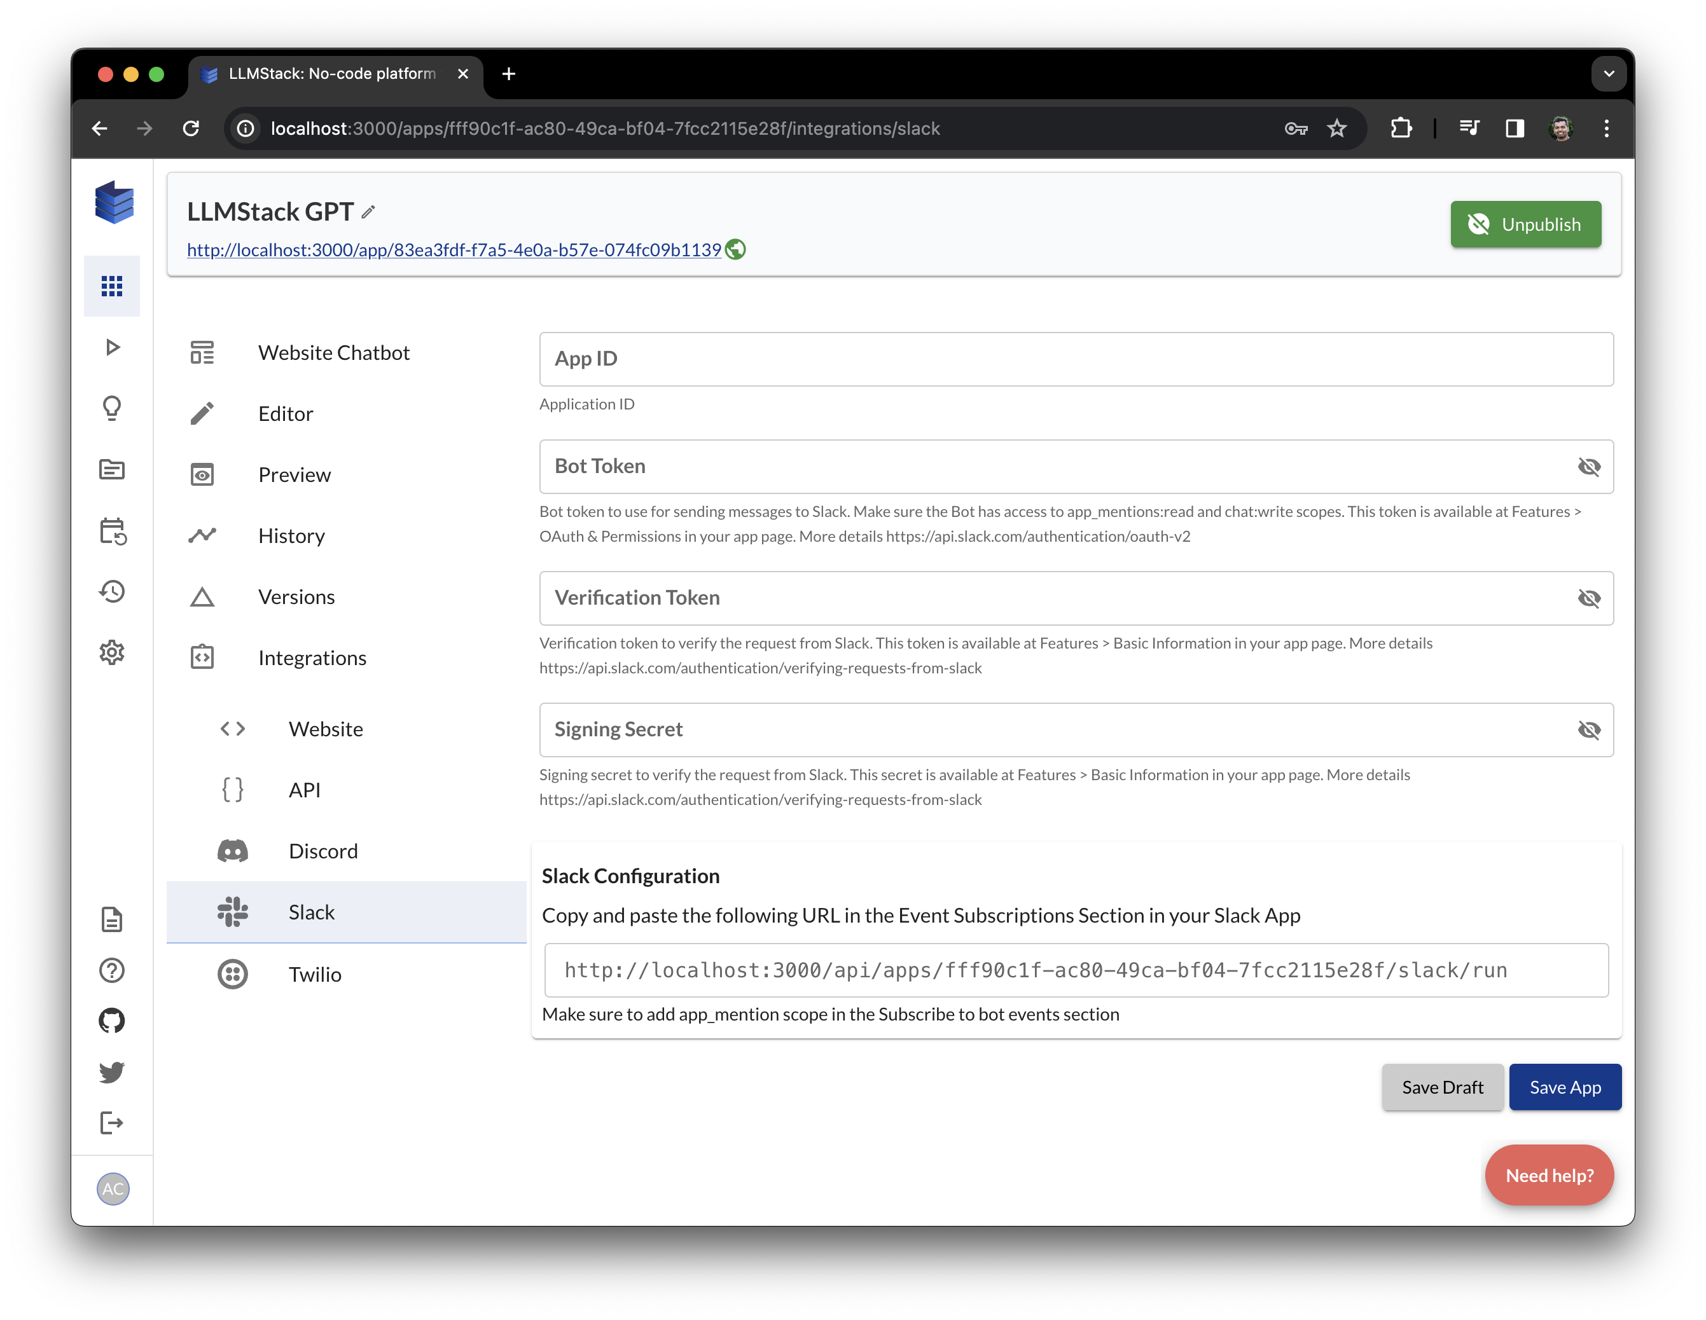Open the GitHub icon in sidebar
This screenshot has height=1320, width=1706.
(x=112, y=1021)
